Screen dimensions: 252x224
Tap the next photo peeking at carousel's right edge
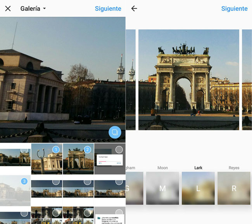pyautogui.click(x=247, y=79)
